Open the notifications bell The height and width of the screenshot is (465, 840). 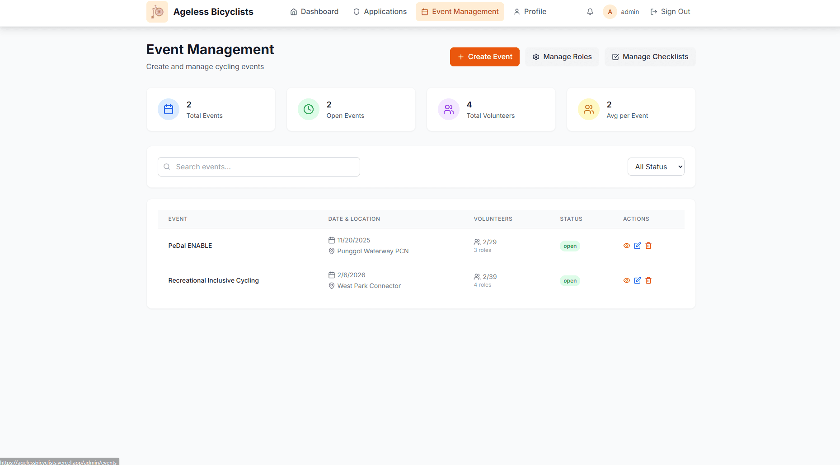(x=590, y=12)
